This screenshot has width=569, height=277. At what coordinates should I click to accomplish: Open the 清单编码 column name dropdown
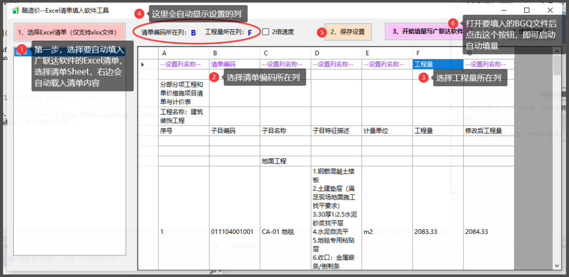(234, 64)
